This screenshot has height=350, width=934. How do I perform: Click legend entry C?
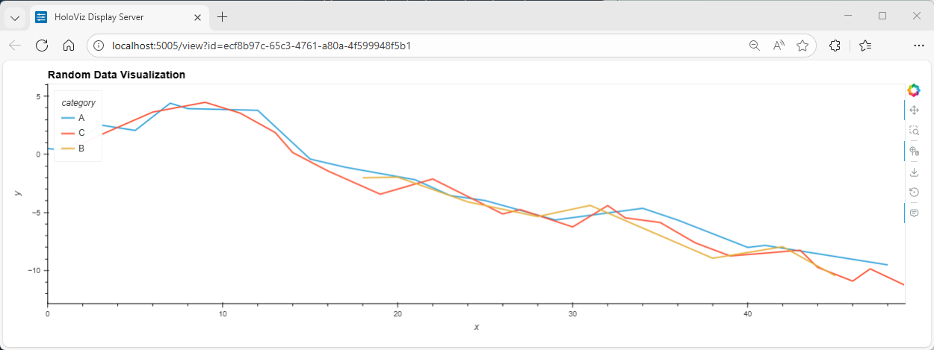[81, 133]
